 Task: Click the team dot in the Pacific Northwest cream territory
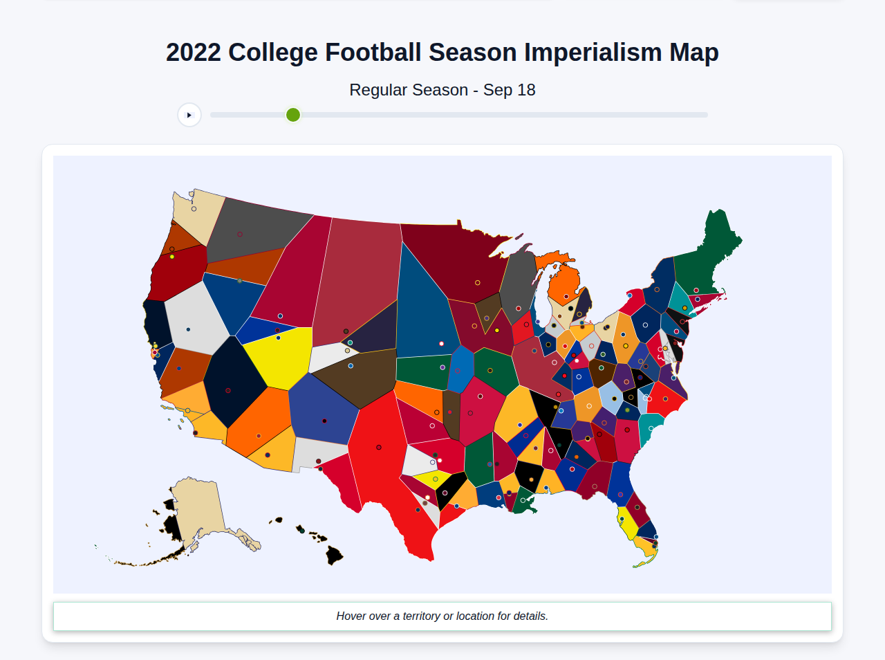pyautogui.click(x=194, y=209)
